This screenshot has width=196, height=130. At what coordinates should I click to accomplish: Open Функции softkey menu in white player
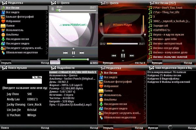click(55, 63)
